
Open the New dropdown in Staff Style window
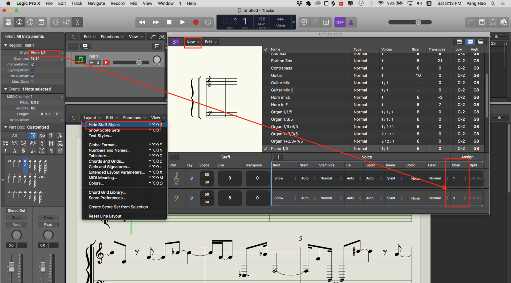(193, 42)
